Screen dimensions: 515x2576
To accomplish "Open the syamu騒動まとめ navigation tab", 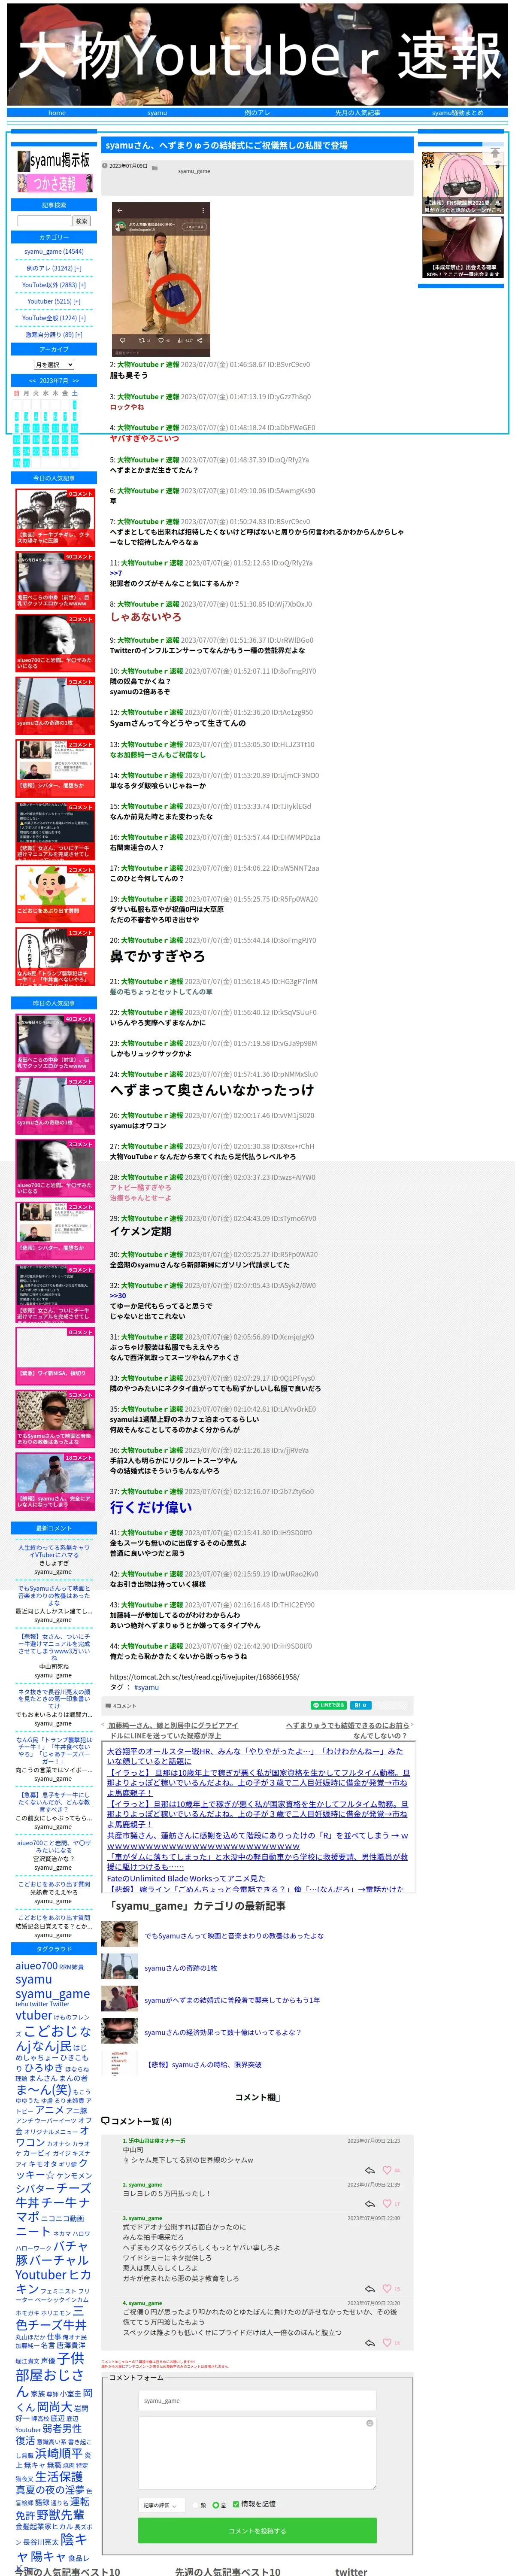I will (457, 113).
